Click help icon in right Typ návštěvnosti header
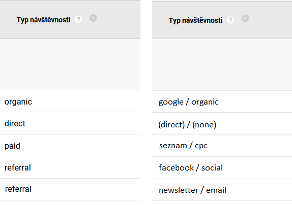 coord(230,20)
